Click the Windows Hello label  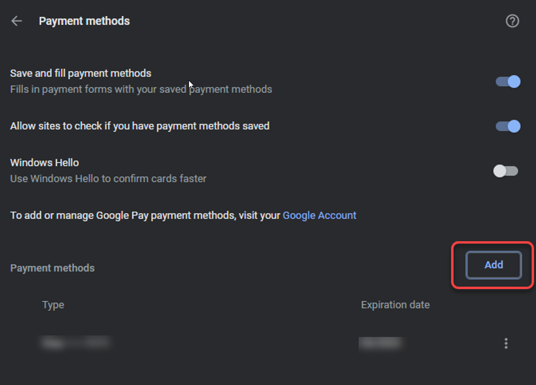(x=44, y=163)
